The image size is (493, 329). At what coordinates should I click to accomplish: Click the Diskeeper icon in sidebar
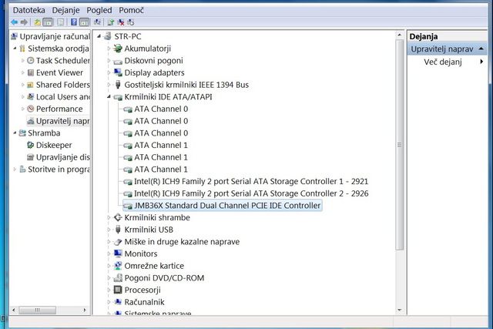click(x=30, y=145)
